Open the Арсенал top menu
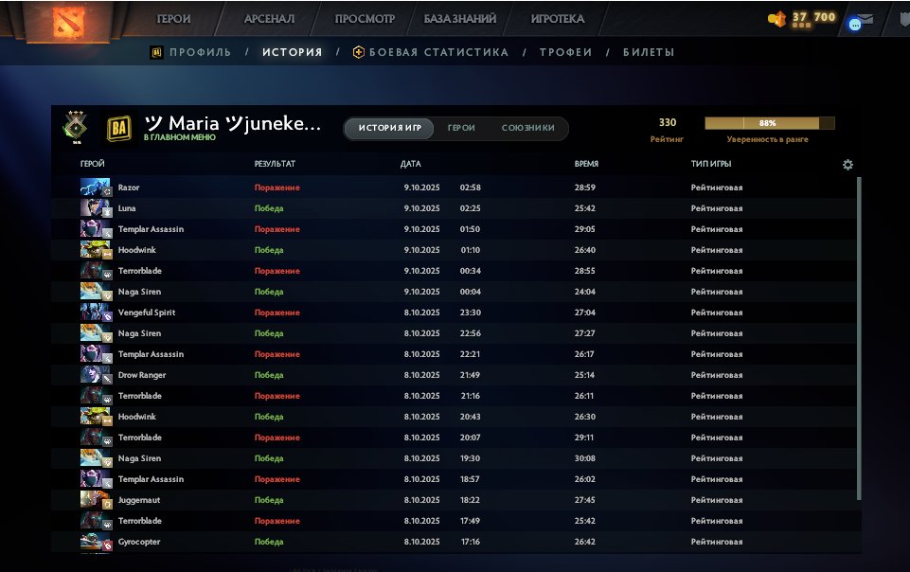 pyautogui.click(x=269, y=19)
